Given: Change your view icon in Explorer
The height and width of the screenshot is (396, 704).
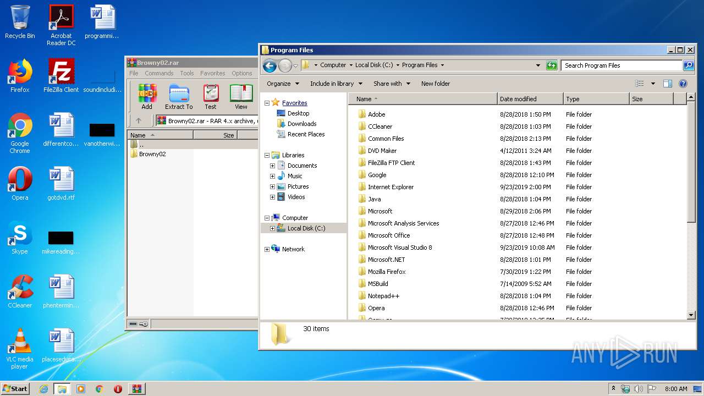Looking at the screenshot, I should click(639, 84).
